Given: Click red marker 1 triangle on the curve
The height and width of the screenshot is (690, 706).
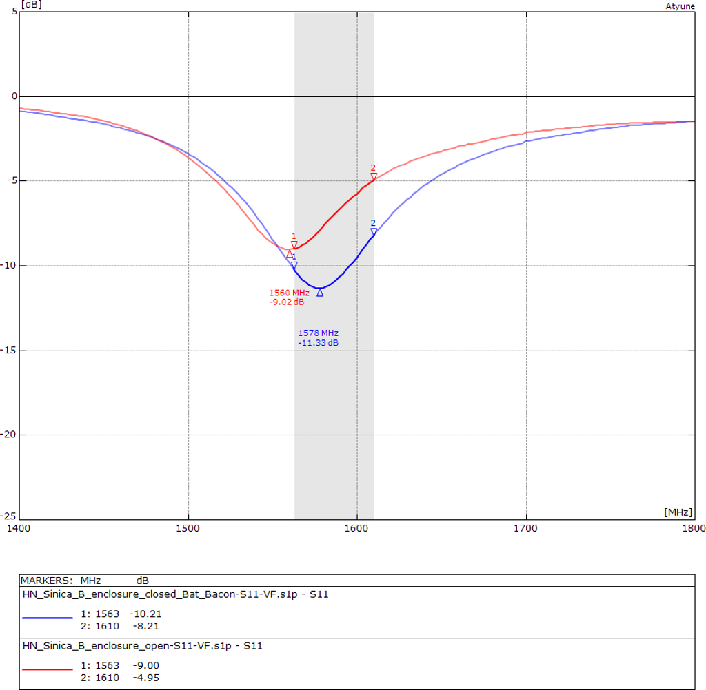Looking at the screenshot, I should [x=294, y=245].
